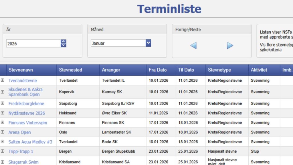Sort by Stevnenavn column header
The width and height of the screenshot is (293, 165).
21,70
